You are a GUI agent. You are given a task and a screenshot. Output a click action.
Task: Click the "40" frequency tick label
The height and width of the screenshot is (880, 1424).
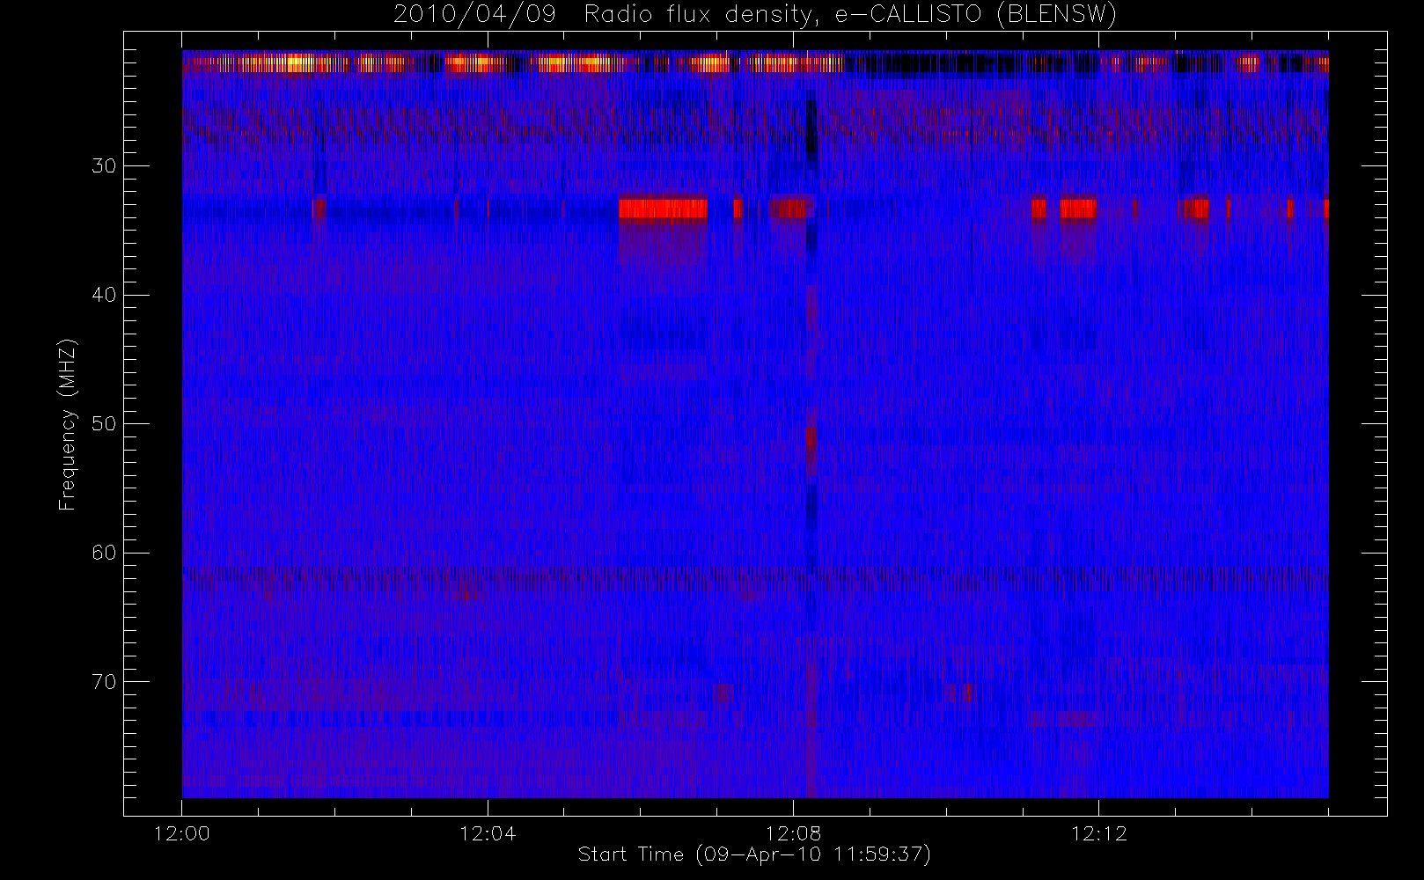[x=104, y=295]
